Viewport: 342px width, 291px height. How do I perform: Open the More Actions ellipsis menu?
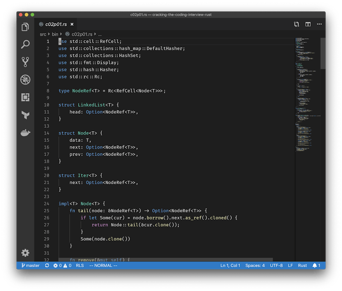click(318, 24)
